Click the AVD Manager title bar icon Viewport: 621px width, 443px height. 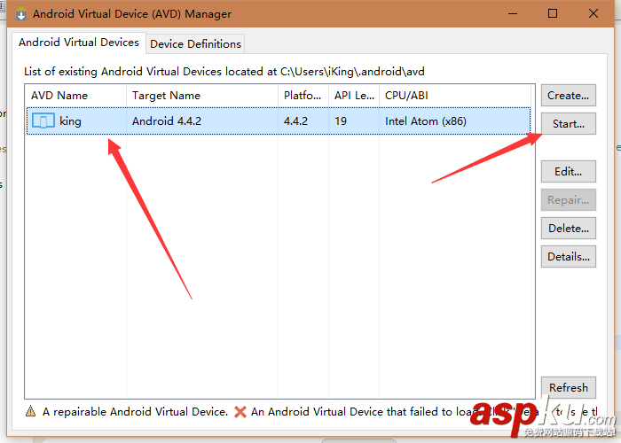[x=20, y=14]
